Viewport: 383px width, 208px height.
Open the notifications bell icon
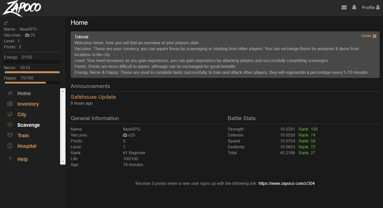pos(354,8)
